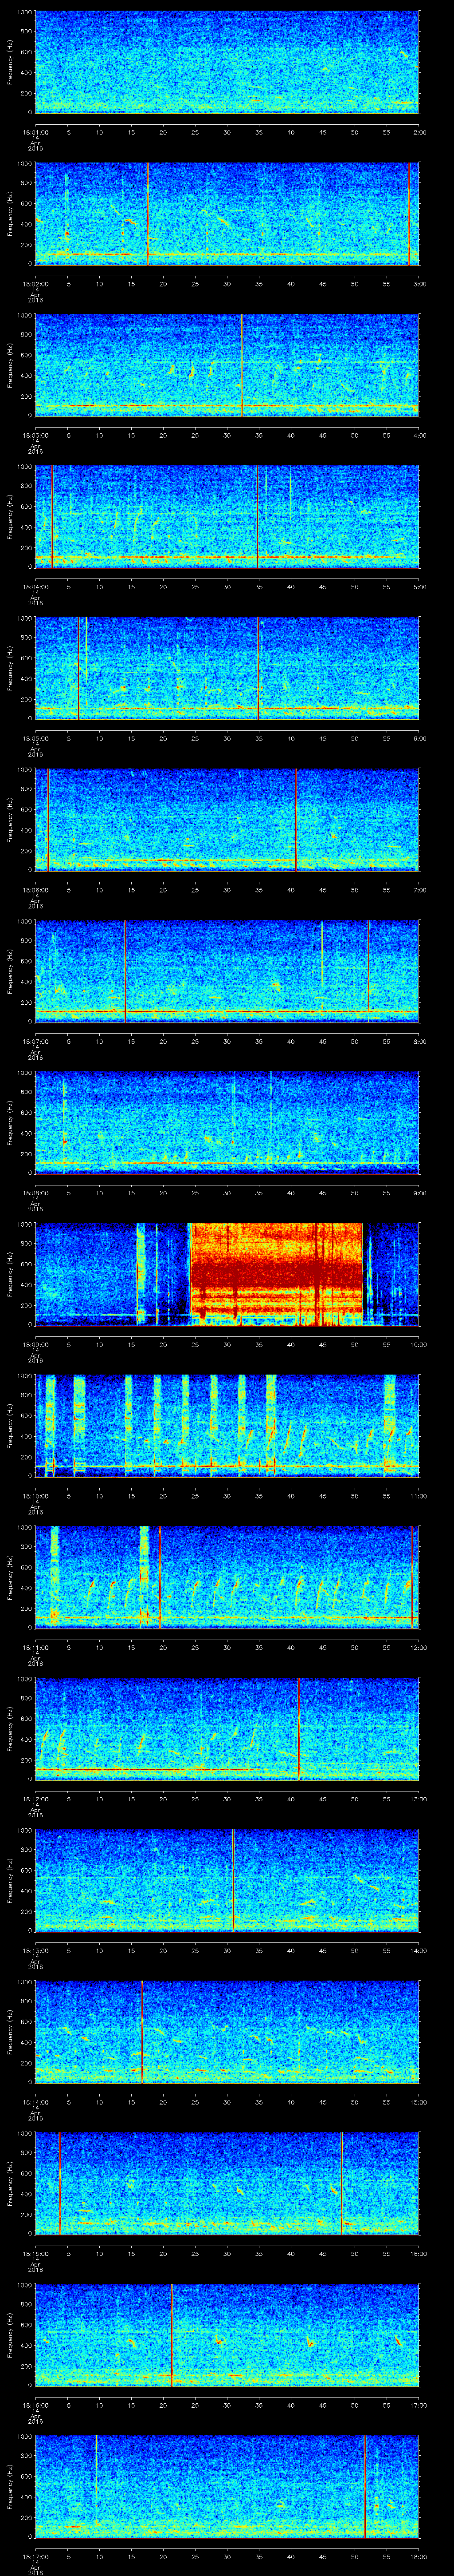Click the 18:10:00 start time label

click(35, 1496)
